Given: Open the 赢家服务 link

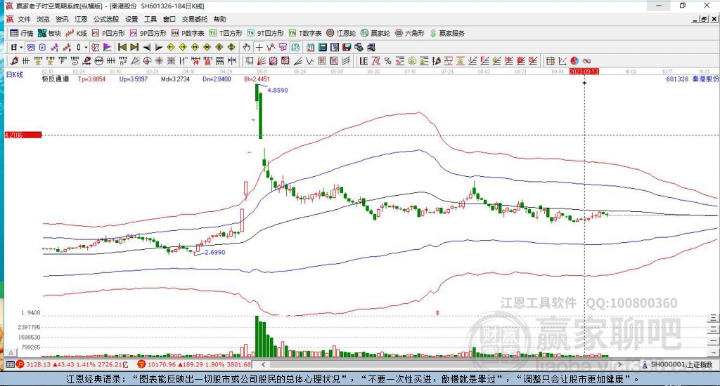Looking at the screenshot, I should 447,33.
